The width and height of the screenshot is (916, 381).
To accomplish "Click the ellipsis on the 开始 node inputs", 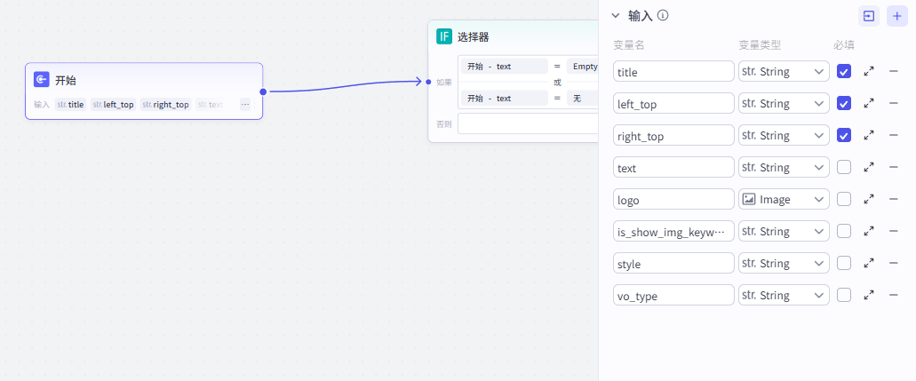I will (245, 105).
